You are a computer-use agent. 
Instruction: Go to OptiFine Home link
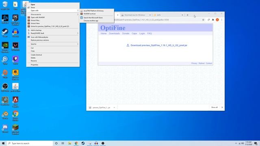click(x=104, y=33)
